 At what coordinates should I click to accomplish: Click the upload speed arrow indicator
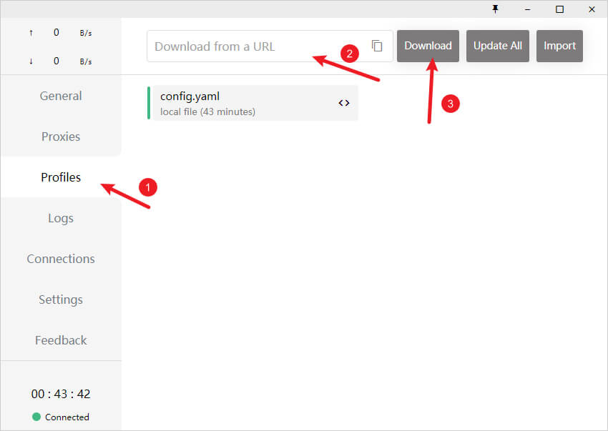coord(30,32)
